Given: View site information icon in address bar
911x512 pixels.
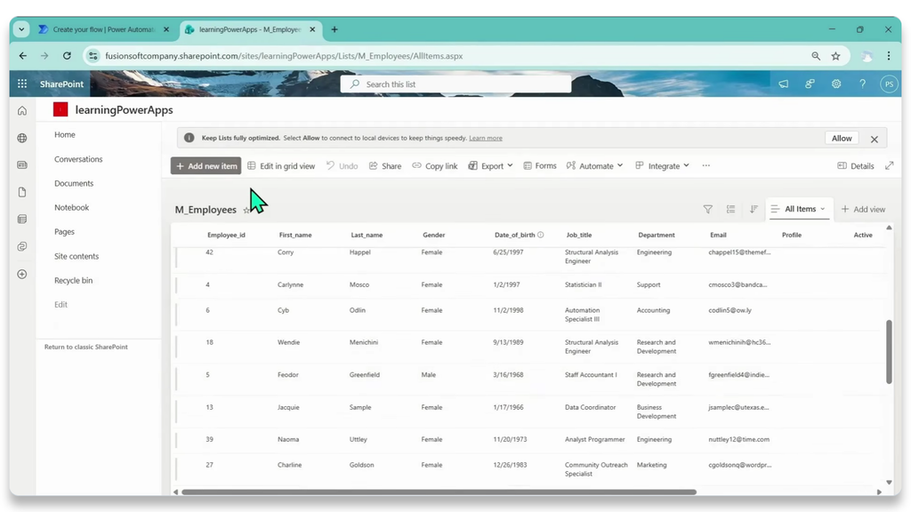Looking at the screenshot, I should tap(93, 56).
